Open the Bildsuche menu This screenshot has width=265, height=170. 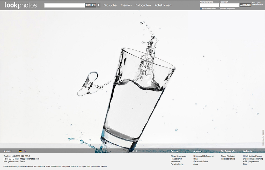click(110, 5)
